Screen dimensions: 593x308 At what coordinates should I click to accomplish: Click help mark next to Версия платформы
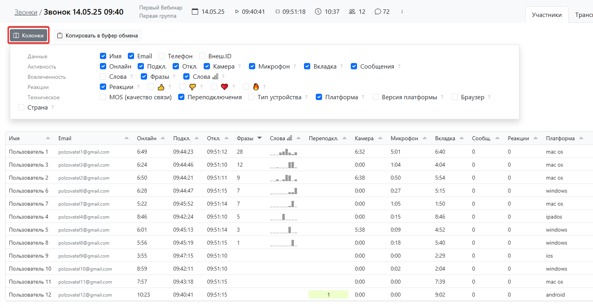tap(442, 97)
